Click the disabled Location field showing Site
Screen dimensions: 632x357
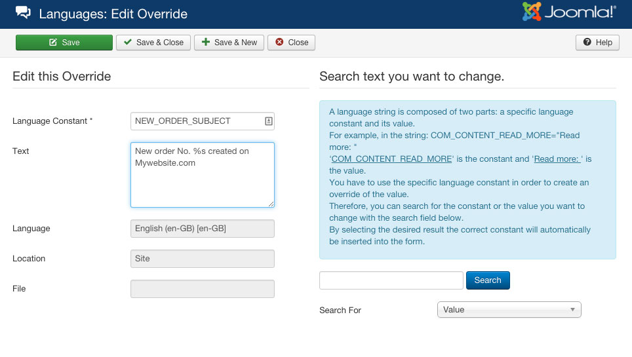(x=203, y=259)
